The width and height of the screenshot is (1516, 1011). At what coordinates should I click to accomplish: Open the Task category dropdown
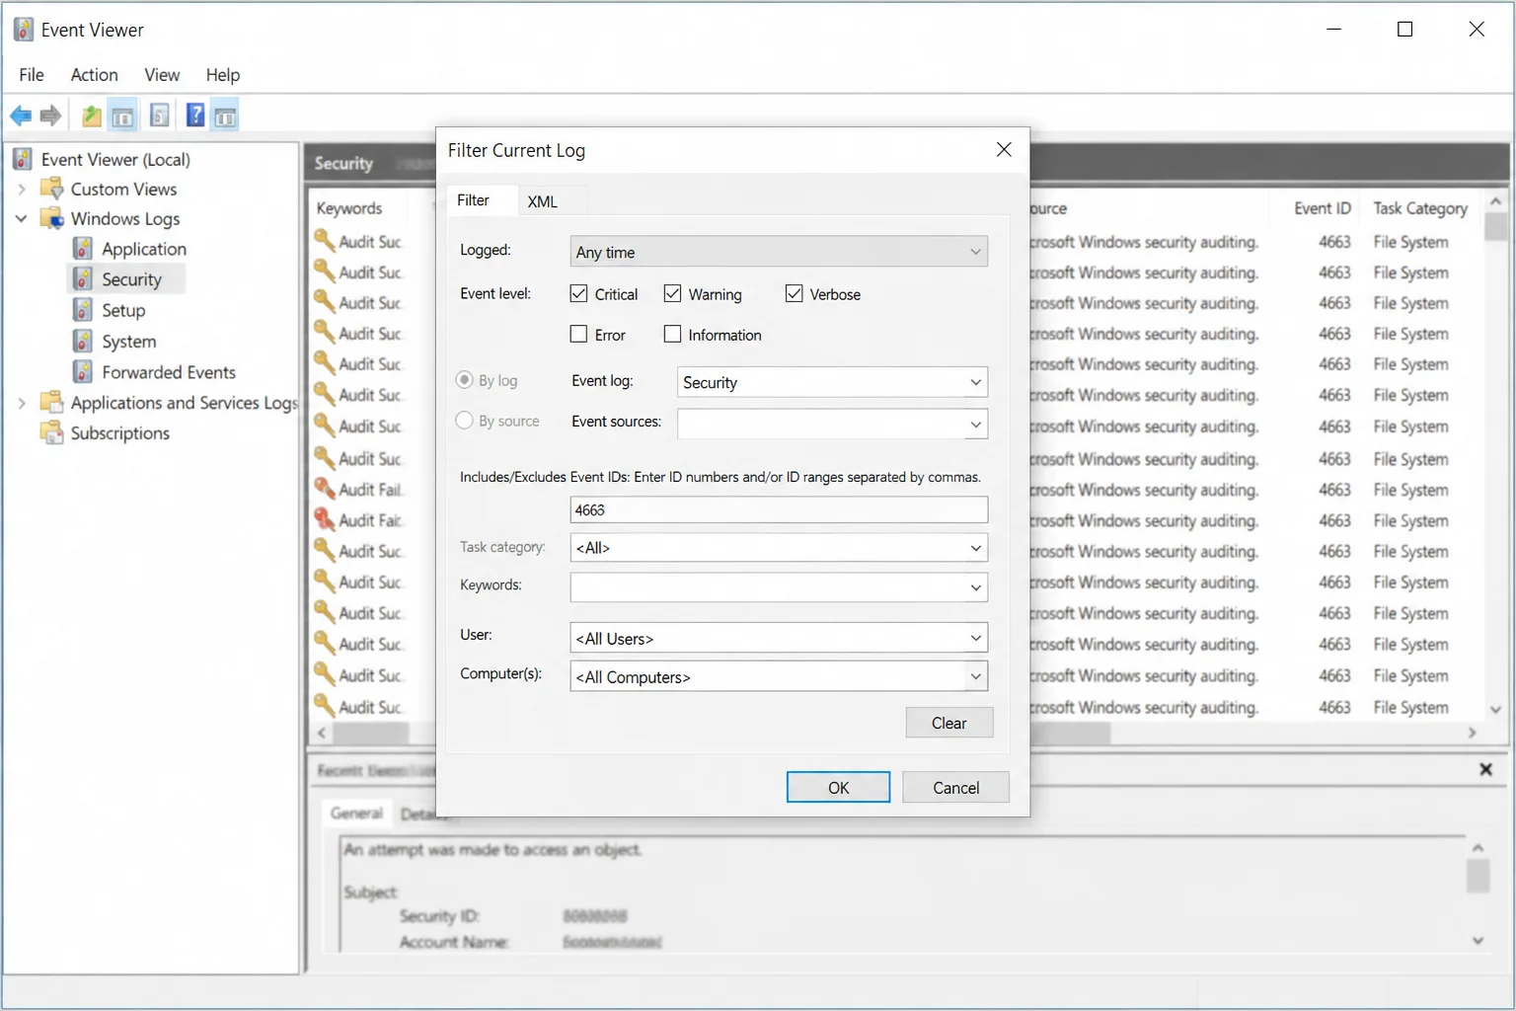click(779, 548)
